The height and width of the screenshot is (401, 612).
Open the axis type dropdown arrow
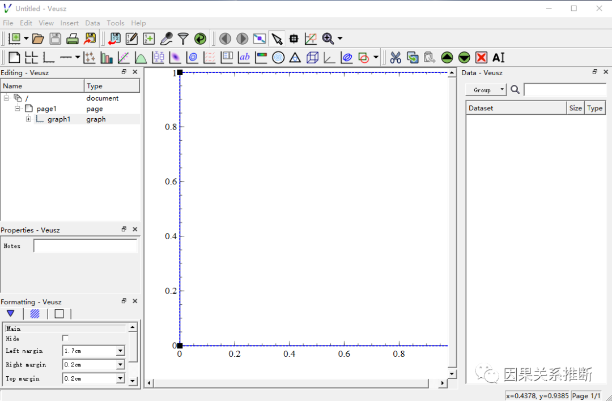[78, 58]
